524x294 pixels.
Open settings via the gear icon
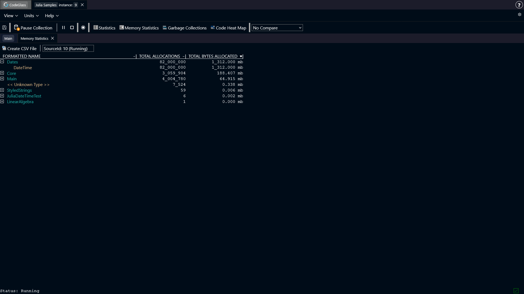point(520,14)
